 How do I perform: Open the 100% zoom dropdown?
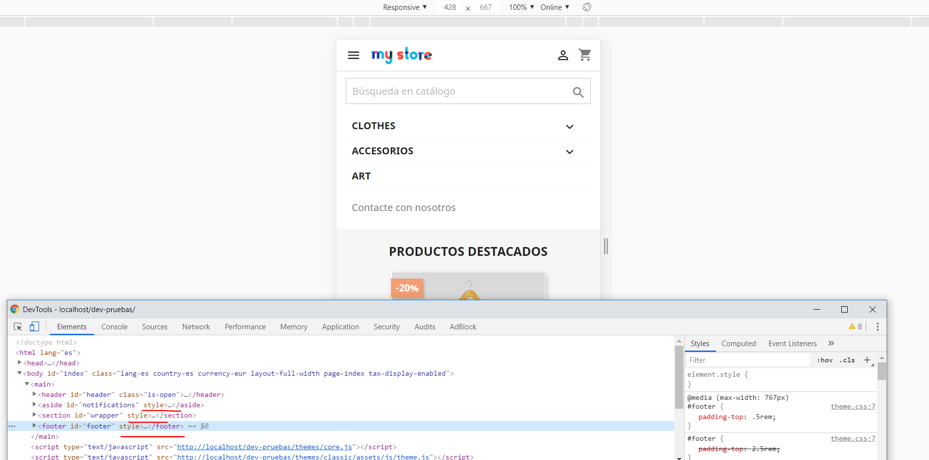tap(522, 7)
